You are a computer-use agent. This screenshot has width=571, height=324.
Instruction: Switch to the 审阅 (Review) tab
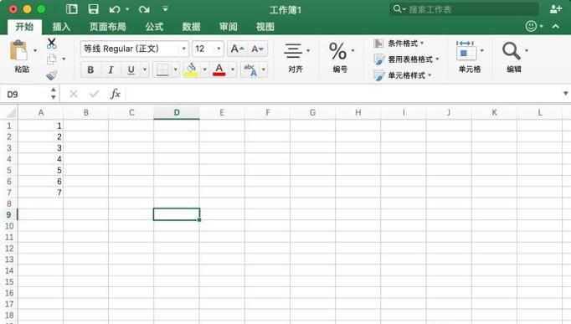tap(229, 27)
